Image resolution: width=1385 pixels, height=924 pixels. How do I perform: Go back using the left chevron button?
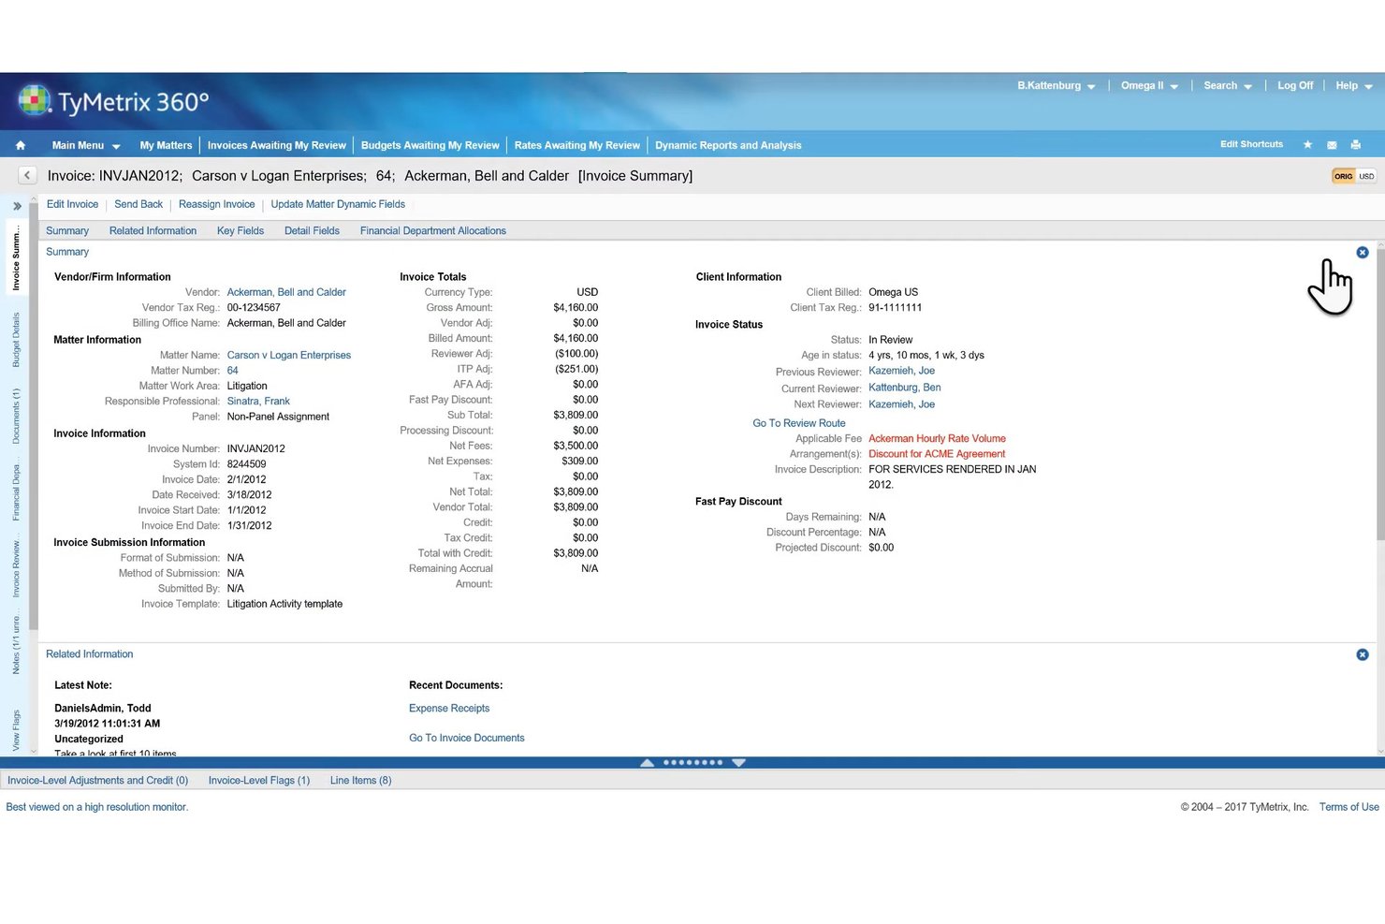tap(27, 175)
